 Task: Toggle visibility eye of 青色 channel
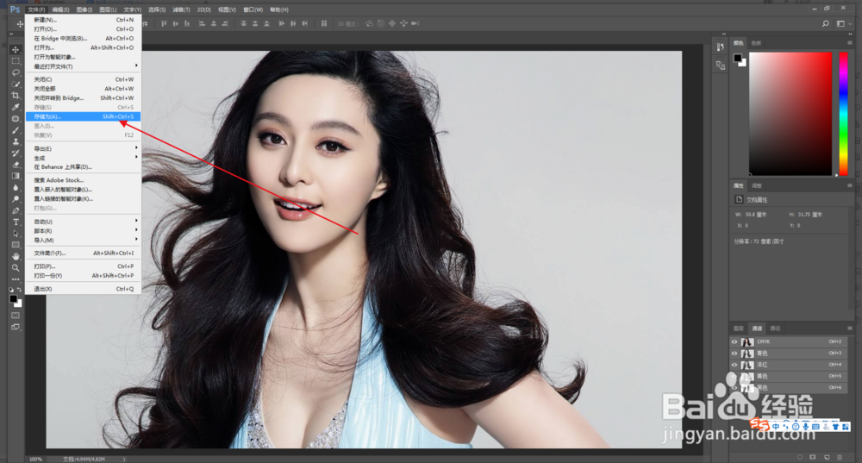pyautogui.click(x=734, y=353)
